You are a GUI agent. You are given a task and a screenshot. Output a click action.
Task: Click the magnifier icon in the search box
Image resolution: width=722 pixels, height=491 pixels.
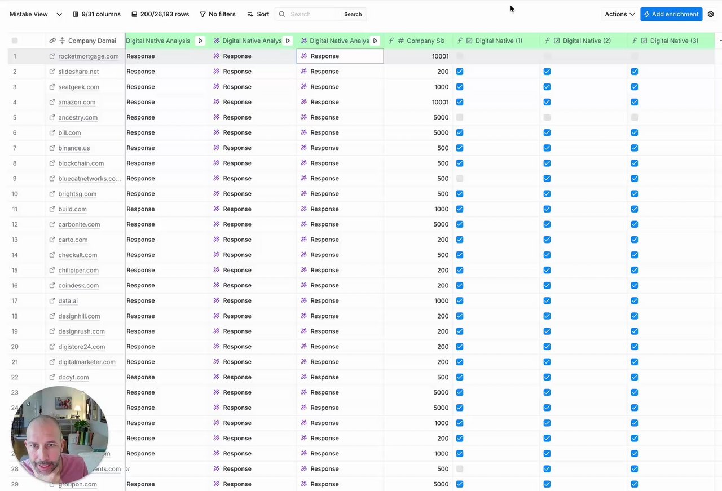(282, 14)
